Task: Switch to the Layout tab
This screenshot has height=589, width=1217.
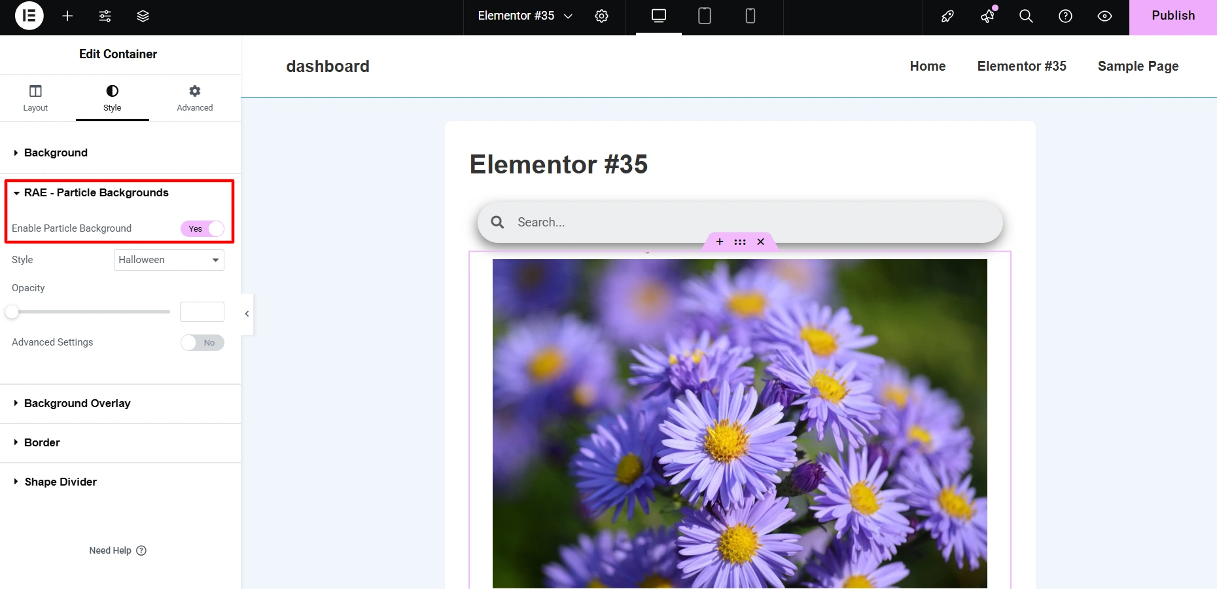Action: 35,98
